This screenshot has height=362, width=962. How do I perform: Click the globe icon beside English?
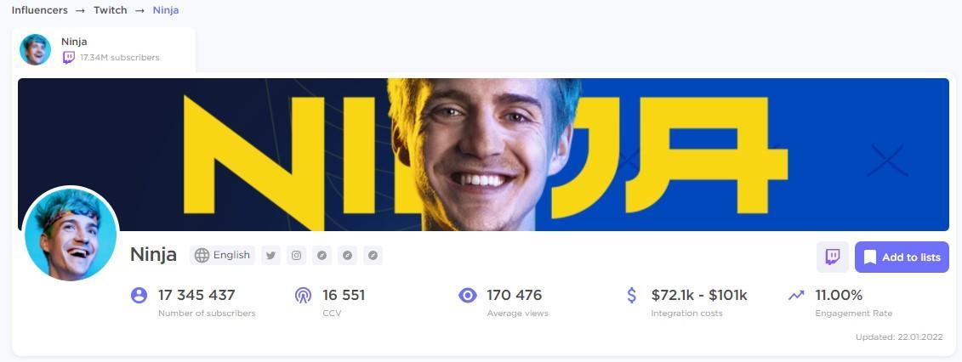[202, 256]
